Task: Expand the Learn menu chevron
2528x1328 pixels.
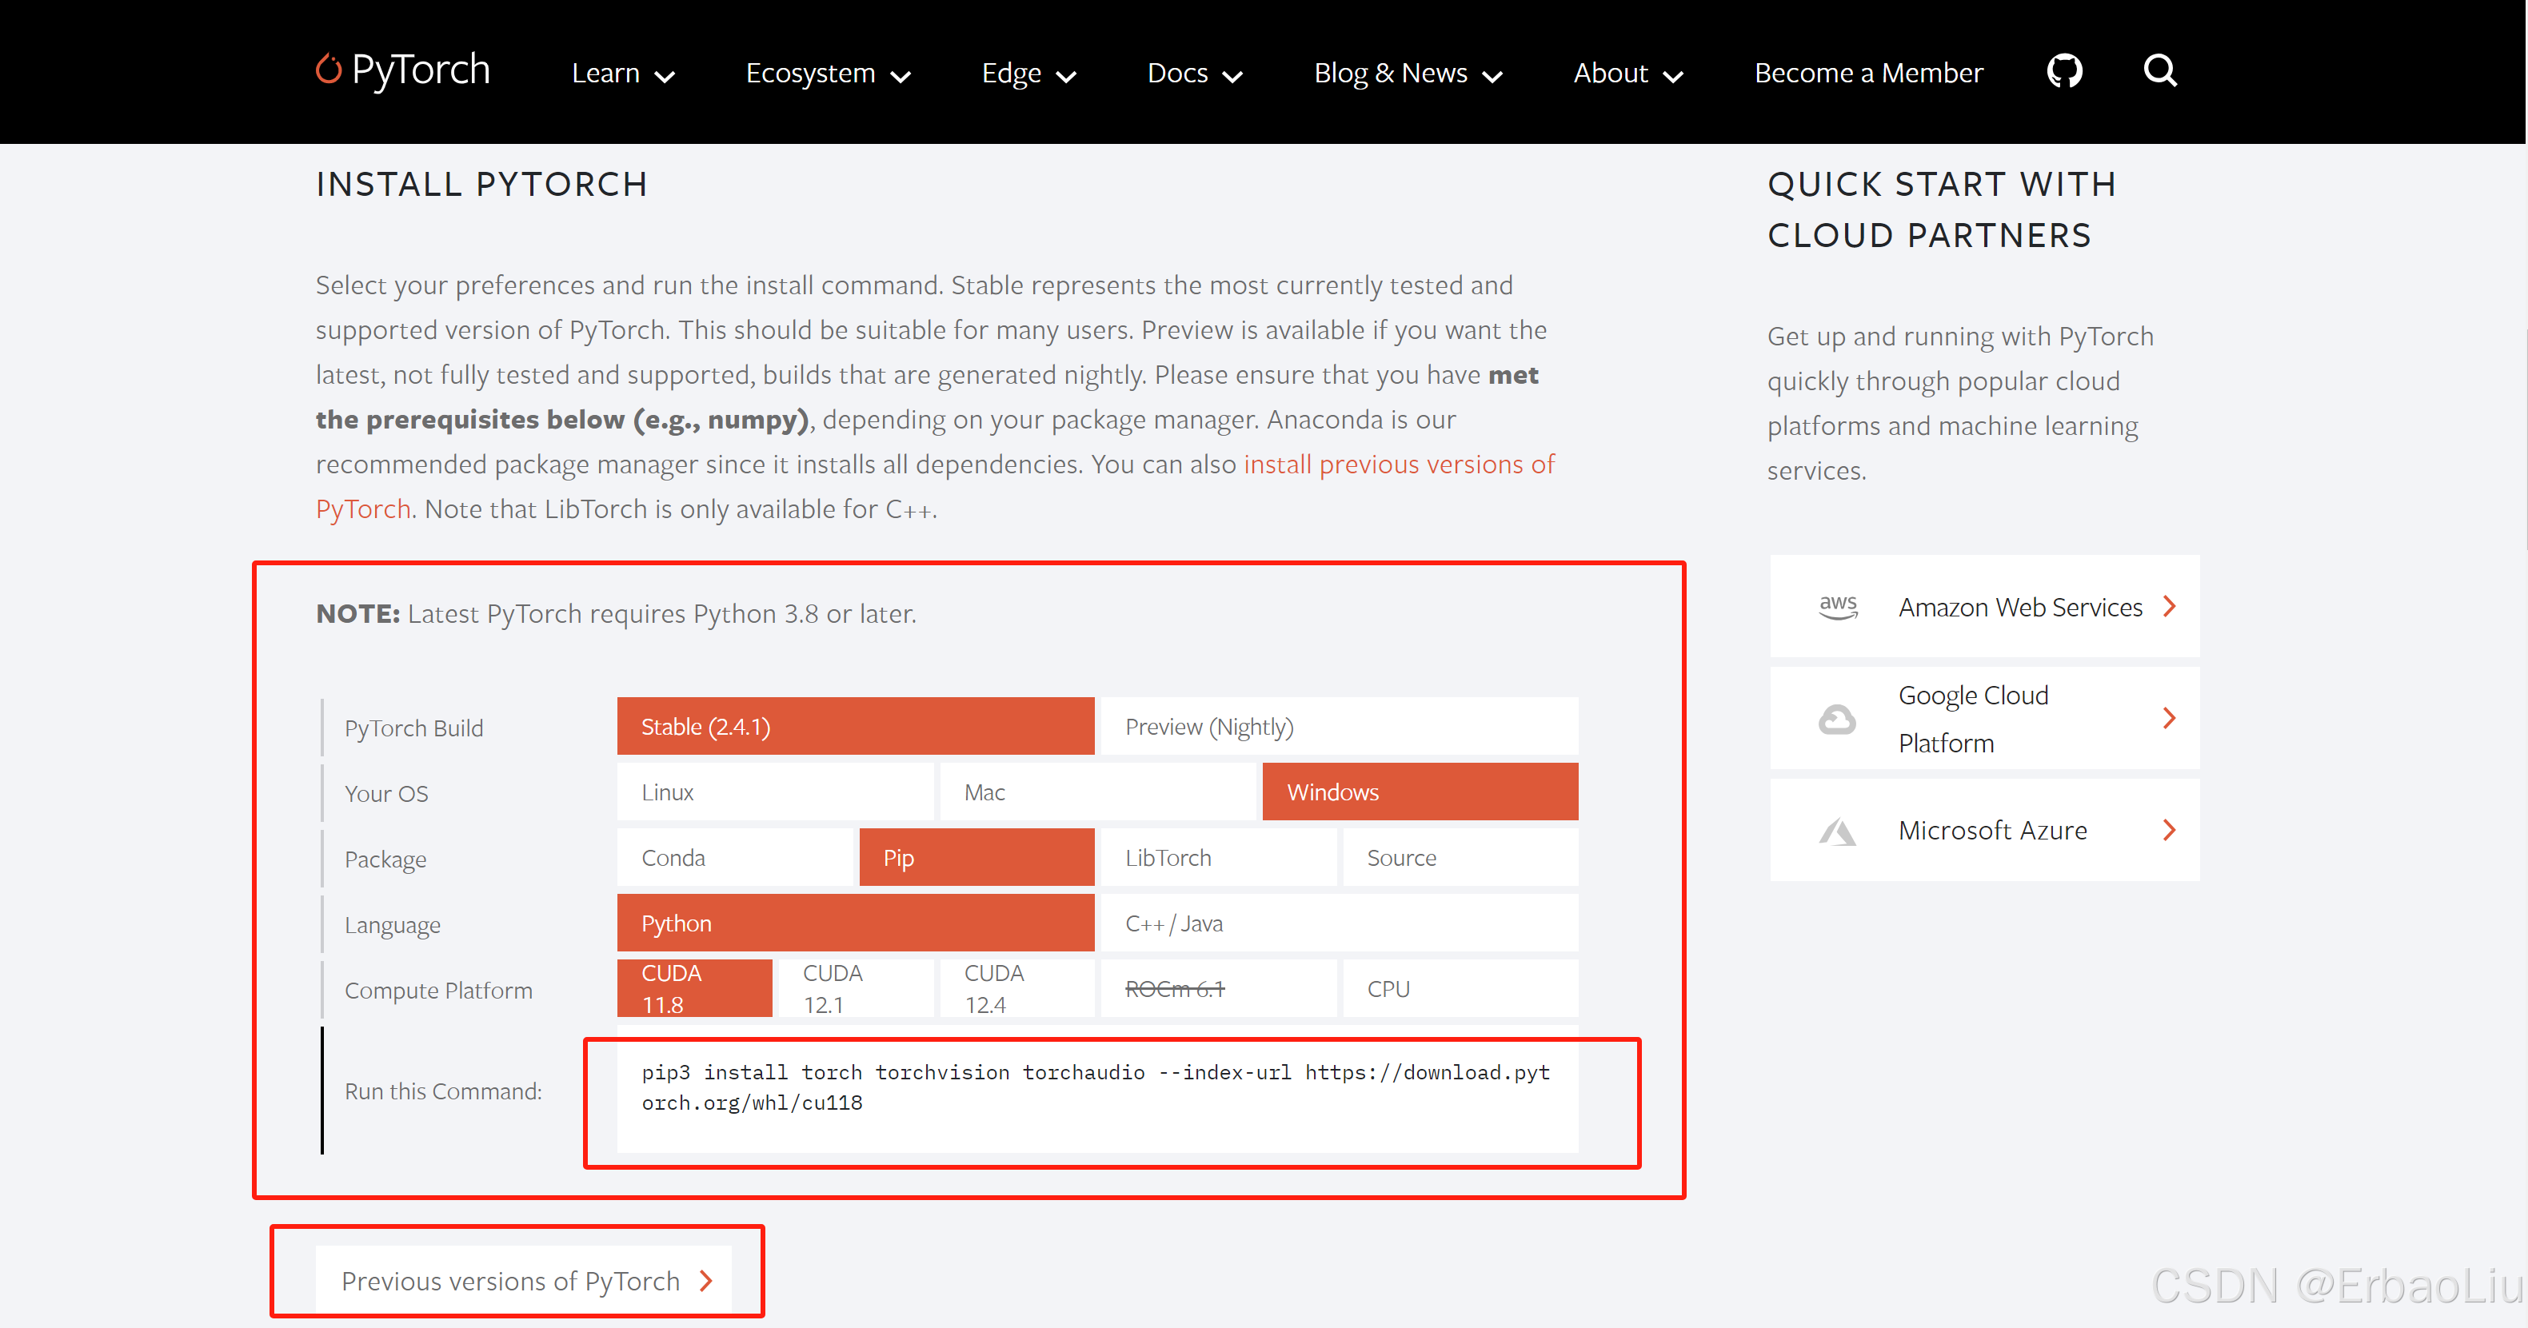Action: [x=665, y=77]
